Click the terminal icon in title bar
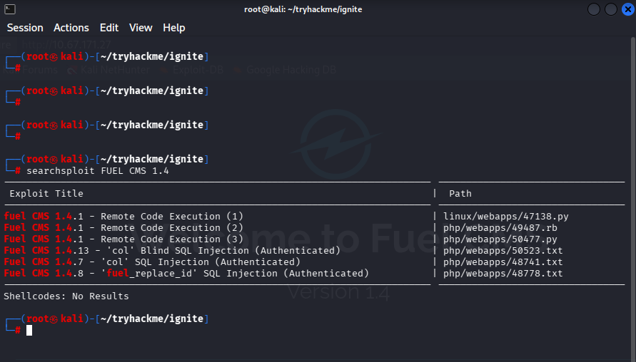This screenshot has width=636, height=362. [x=10, y=9]
